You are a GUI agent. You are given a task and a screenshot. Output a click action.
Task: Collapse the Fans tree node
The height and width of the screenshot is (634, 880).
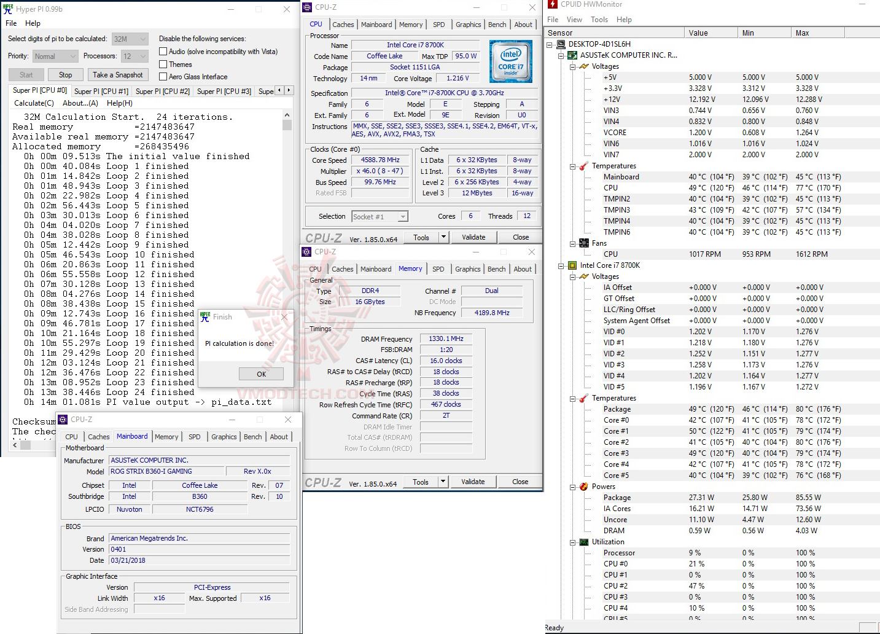pyautogui.click(x=573, y=243)
